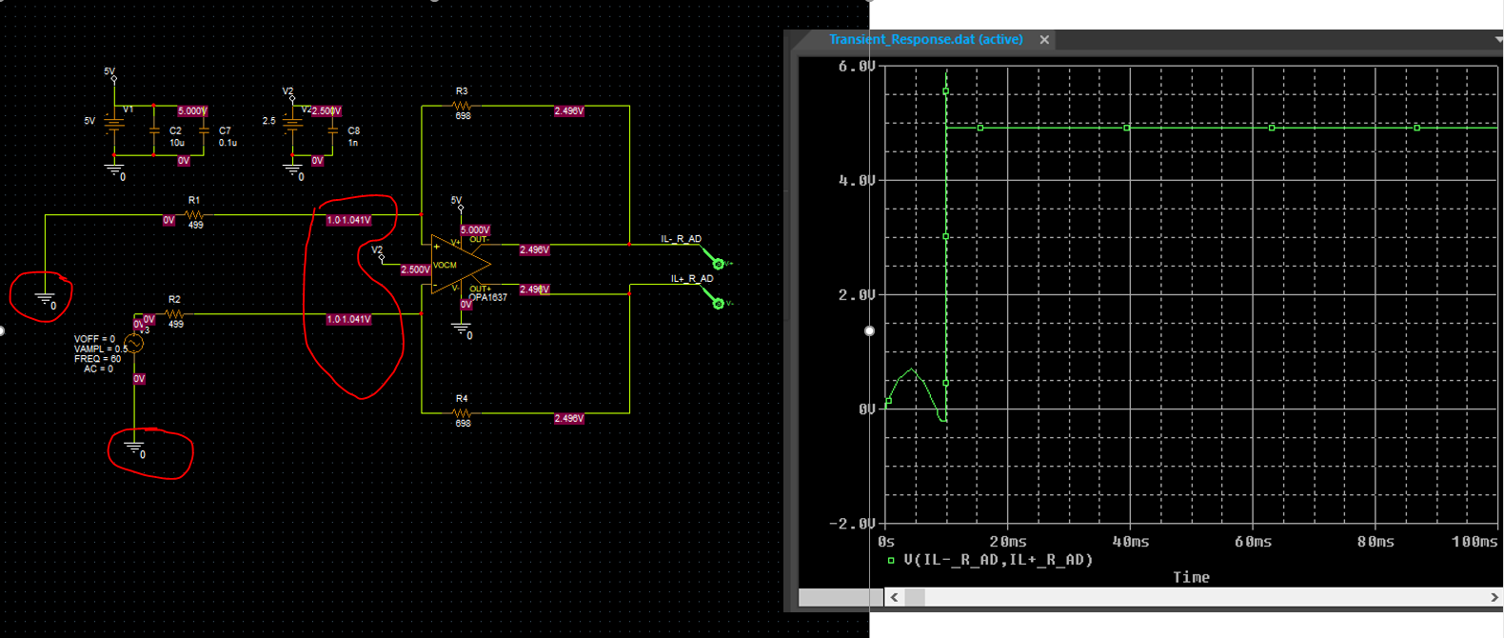Screen dimensions: 1504x638
Task: Click the green trace marker square in legend
Action: (891, 561)
